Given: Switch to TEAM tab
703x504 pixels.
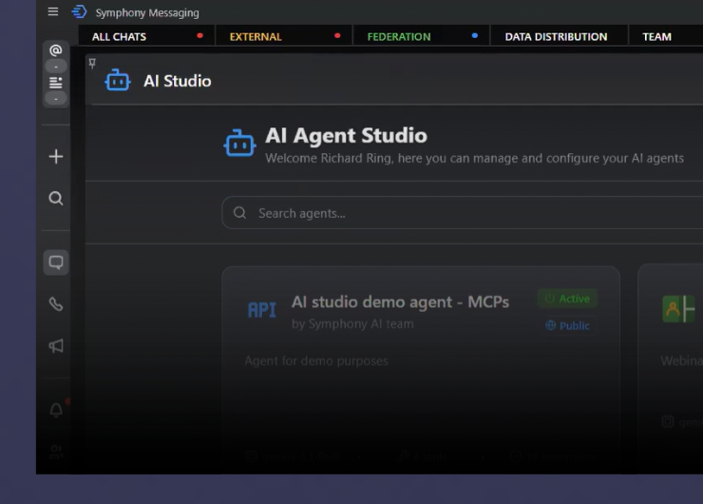Looking at the screenshot, I should tap(666, 36).
